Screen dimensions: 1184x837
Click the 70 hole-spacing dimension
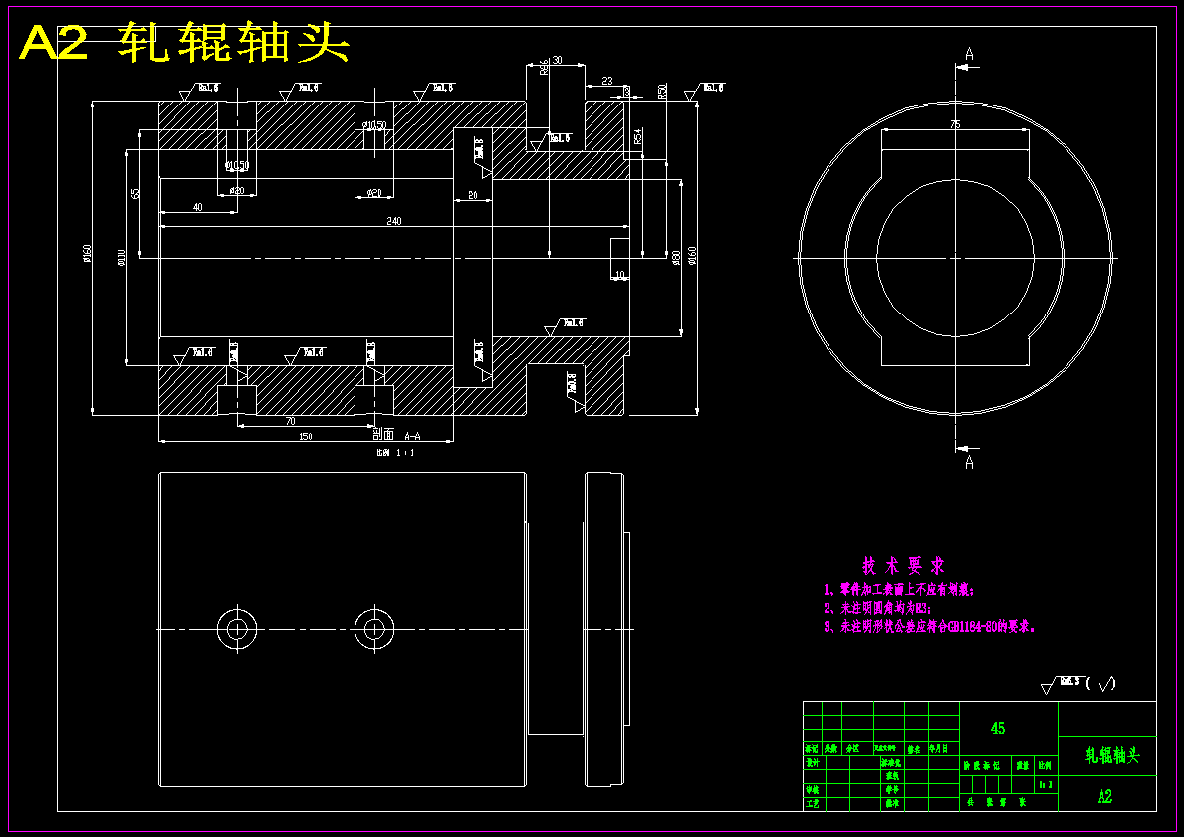click(x=290, y=421)
